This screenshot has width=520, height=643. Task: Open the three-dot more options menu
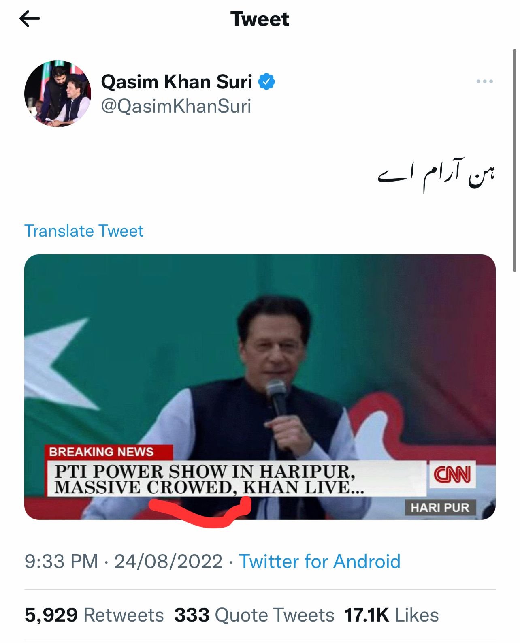coord(484,81)
